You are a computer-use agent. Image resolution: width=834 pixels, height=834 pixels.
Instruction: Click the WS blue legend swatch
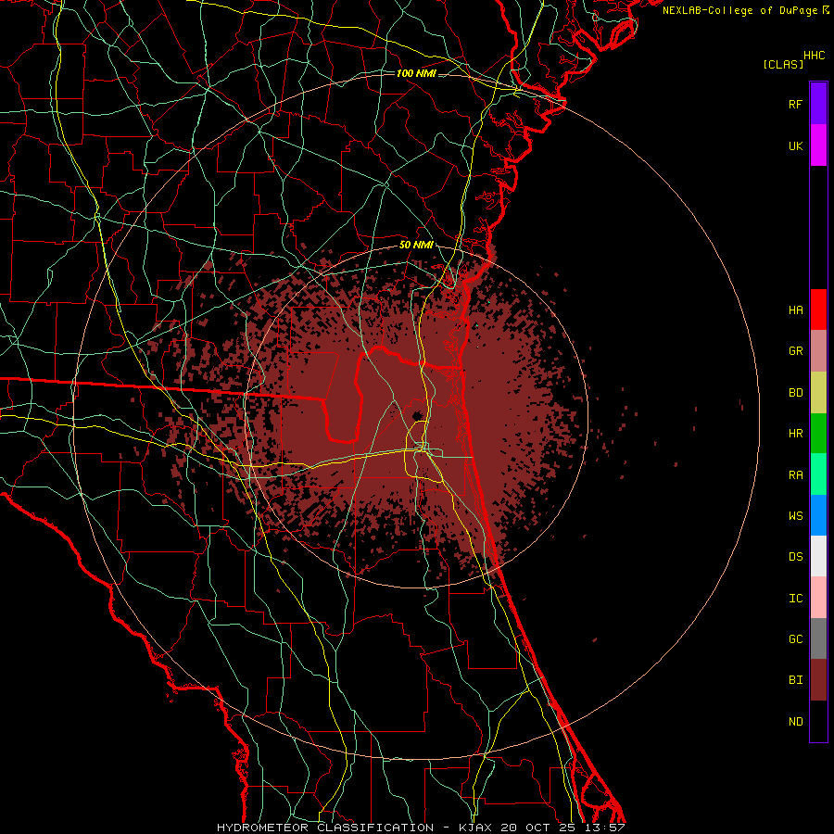[818, 515]
